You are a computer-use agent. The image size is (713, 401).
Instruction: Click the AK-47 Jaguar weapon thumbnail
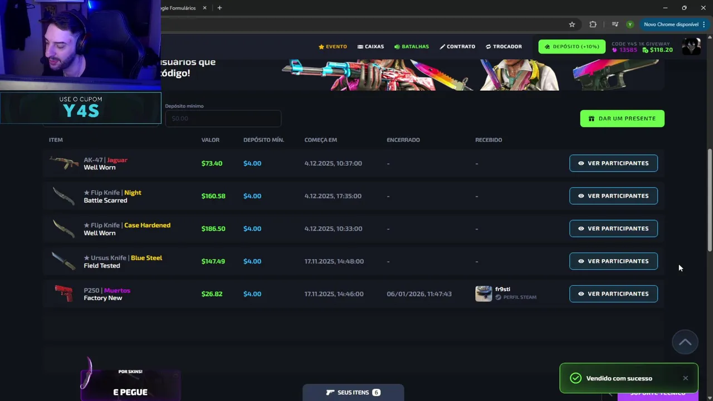(64, 163)
